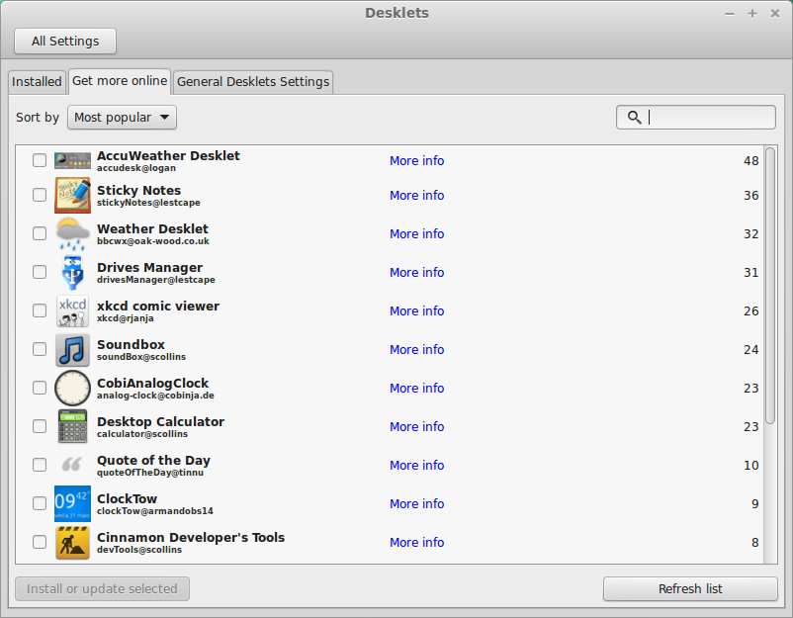This screenshot has height=618, width=793.
Task: Check the AccuWeather Desklet checkbox
Action: (x=40, y=160)
